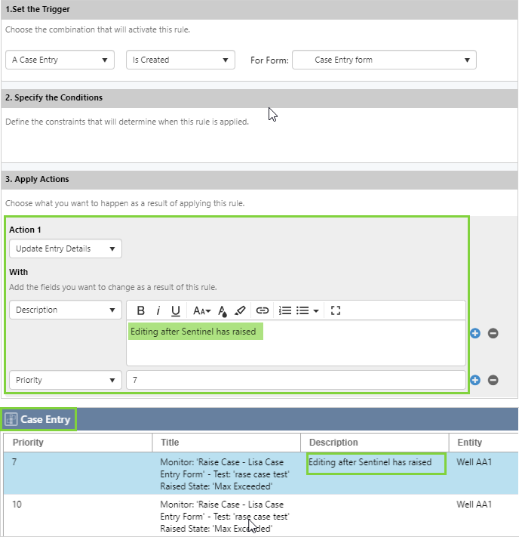This screenshot has width=519, height=537.
Task: Remove the Priority field row
Action: point(493,380)
